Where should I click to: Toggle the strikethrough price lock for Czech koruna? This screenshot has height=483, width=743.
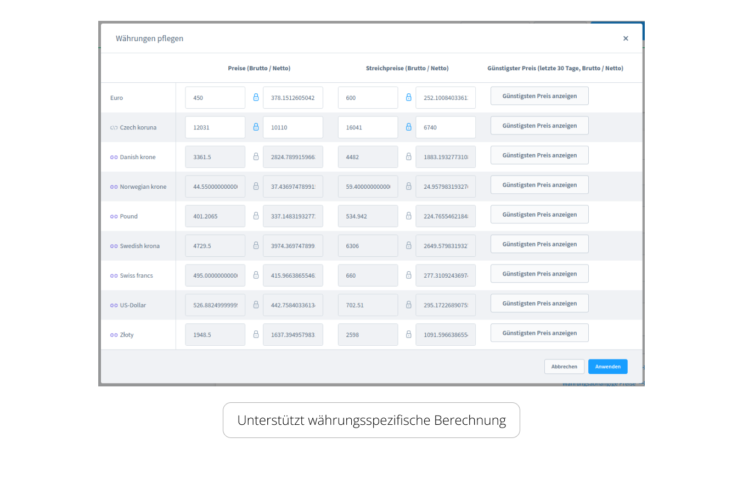[408, 127]
